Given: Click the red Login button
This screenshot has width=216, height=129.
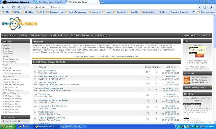Looking at the screenshot, I should [199, 56].
